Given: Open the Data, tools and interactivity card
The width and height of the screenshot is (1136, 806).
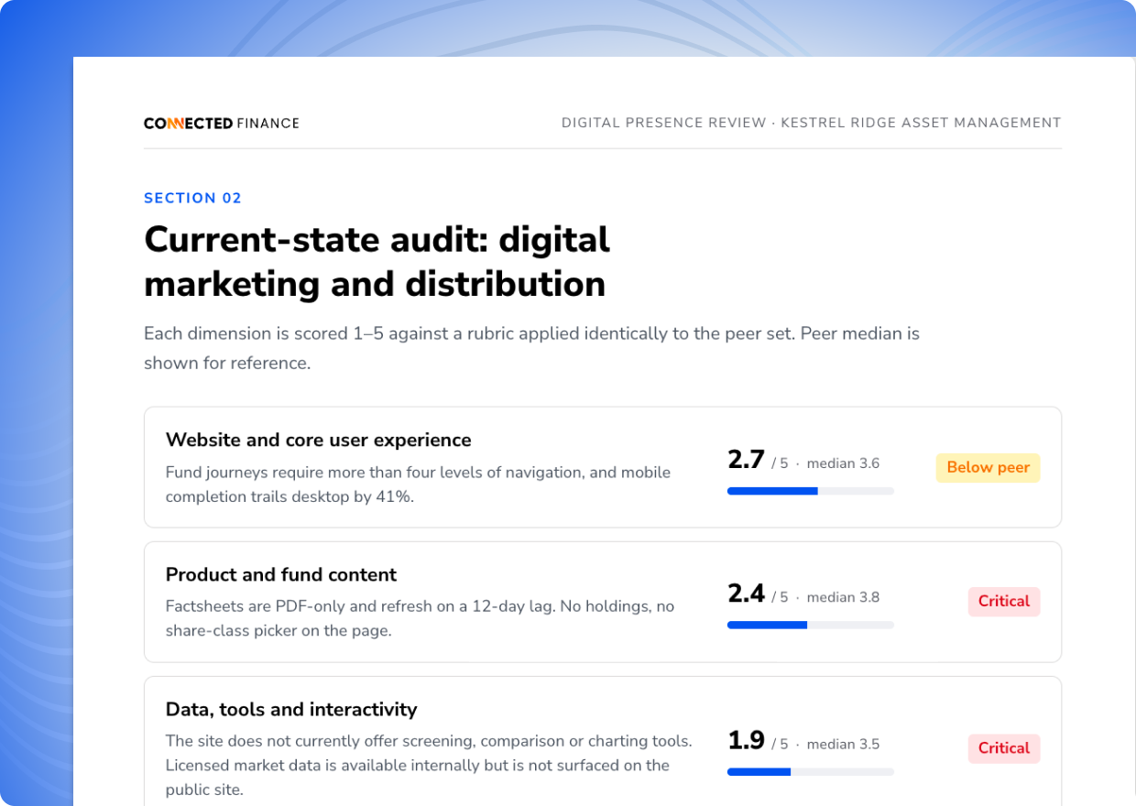Looking at the screenshot, I should pyautogui.click(x=603, y=741).
